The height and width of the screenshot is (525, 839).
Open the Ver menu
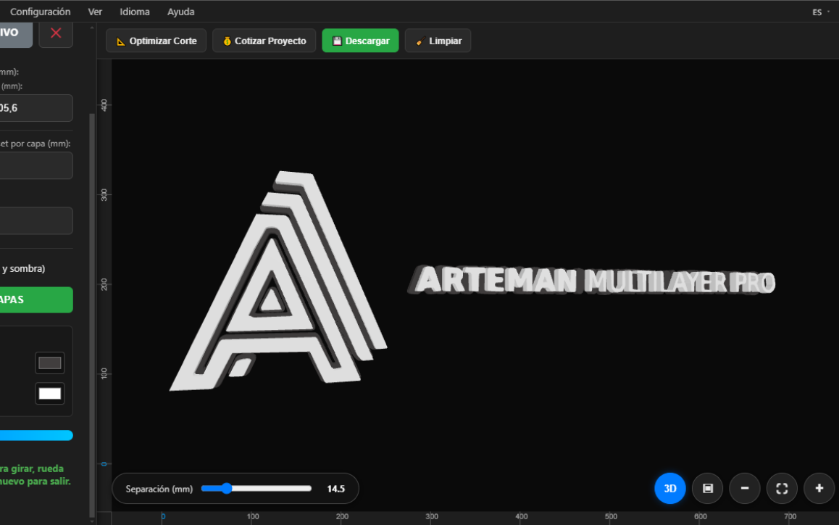(95, 12)
